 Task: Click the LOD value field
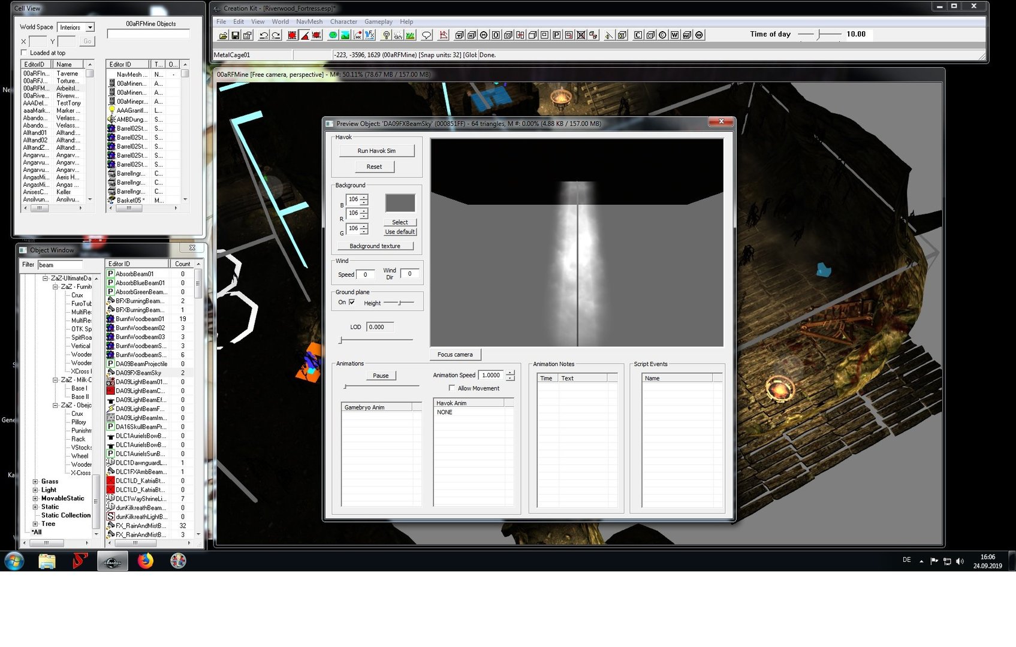click(x=380, y=327)
